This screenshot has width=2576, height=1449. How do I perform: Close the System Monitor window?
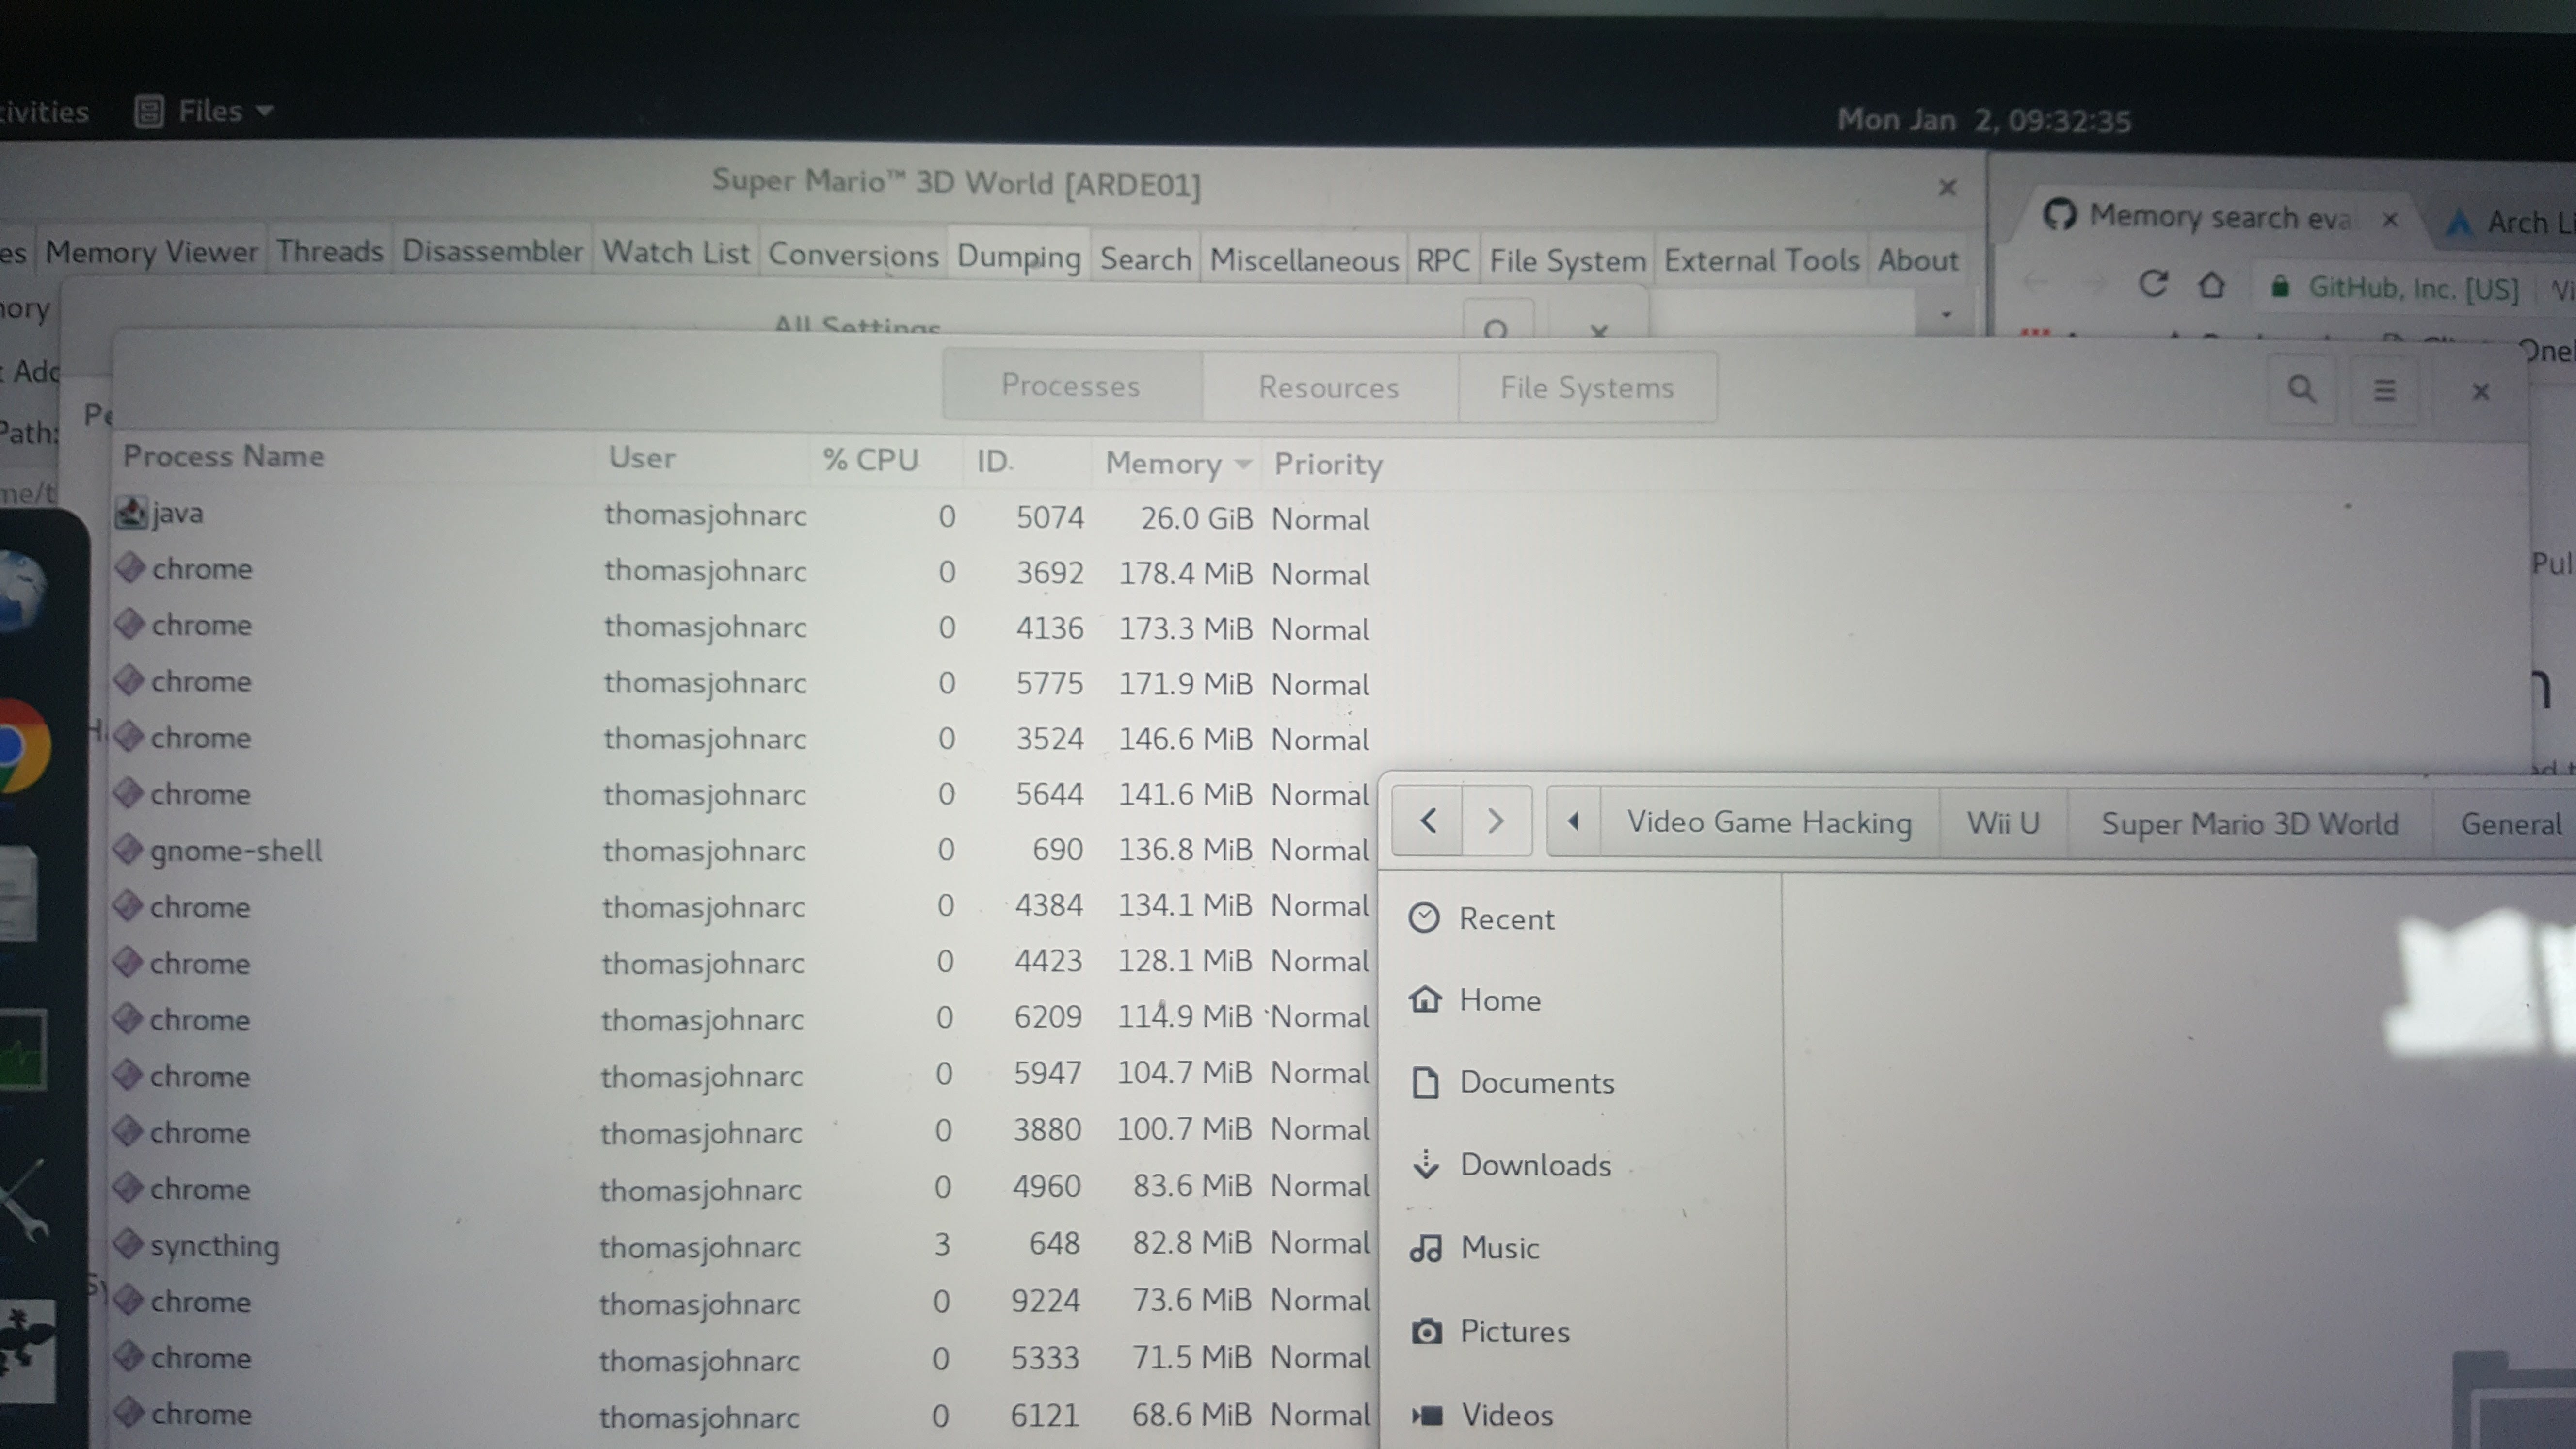coord(2480,391)
